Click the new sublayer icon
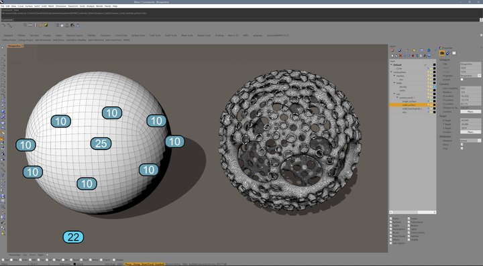483x266 pixels. tap(396, 56)
